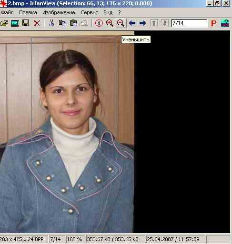This screenshot has width=232, height=244.
Task: Open the Файл menu
Action: pyautogui.click(x=7, y=12)
